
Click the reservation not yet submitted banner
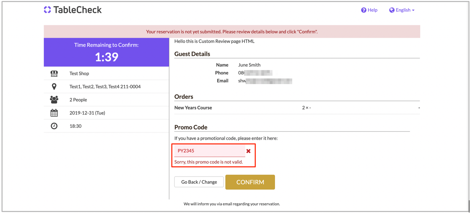click(232, 32)
